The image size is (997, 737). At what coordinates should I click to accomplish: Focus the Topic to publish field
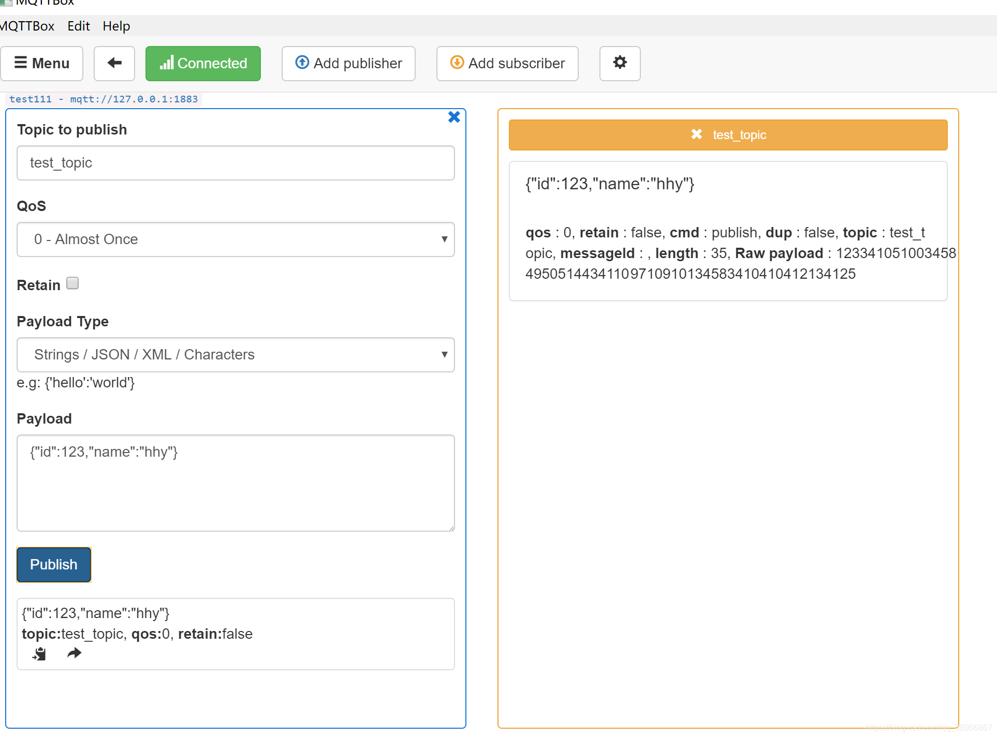click(x=236, y=163)
